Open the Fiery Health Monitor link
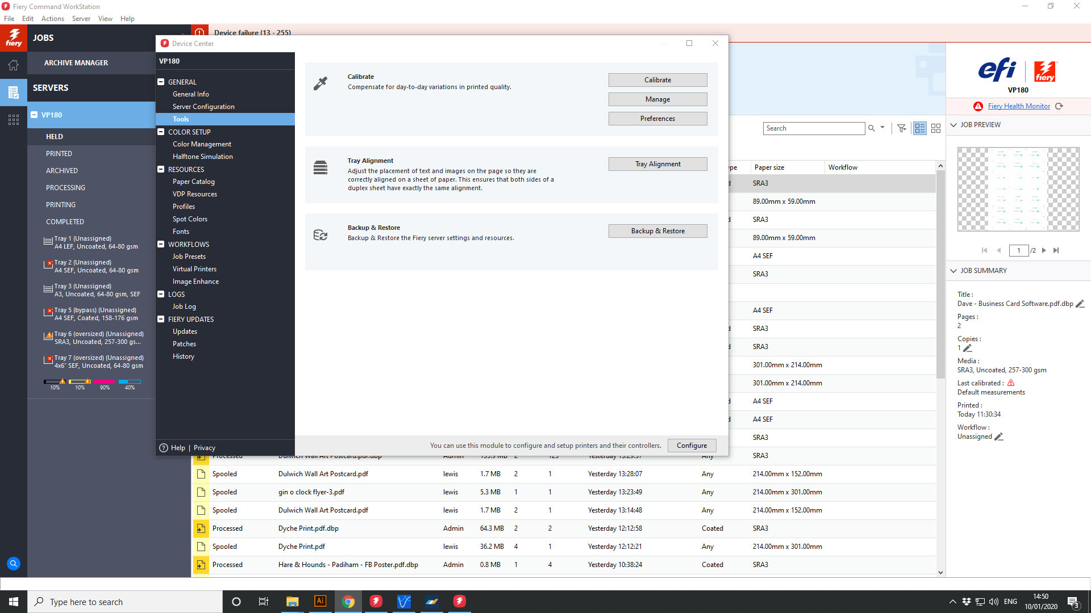The height and width of the screenshot is (613, 1091). [1019, 106]
